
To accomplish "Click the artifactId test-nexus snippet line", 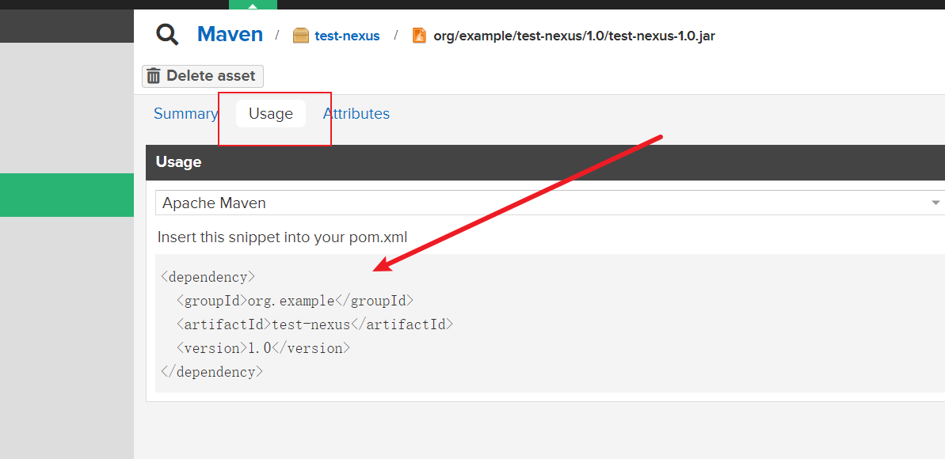I will [314, 324].
